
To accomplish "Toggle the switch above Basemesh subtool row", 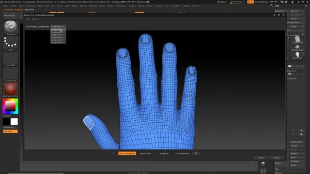I will (290, 66).
